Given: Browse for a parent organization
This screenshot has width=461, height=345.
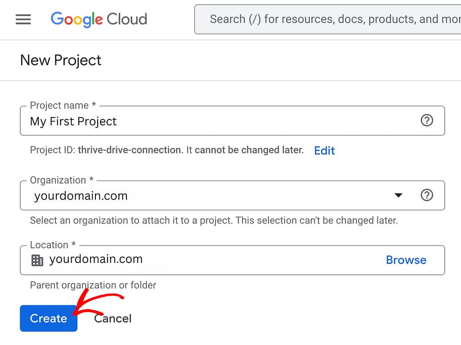Looking at the screenshot, I should [406, 260].
